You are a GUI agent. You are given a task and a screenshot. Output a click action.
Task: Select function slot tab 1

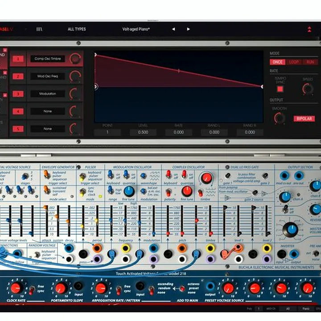pyautogui.click(x=18, y=59)
